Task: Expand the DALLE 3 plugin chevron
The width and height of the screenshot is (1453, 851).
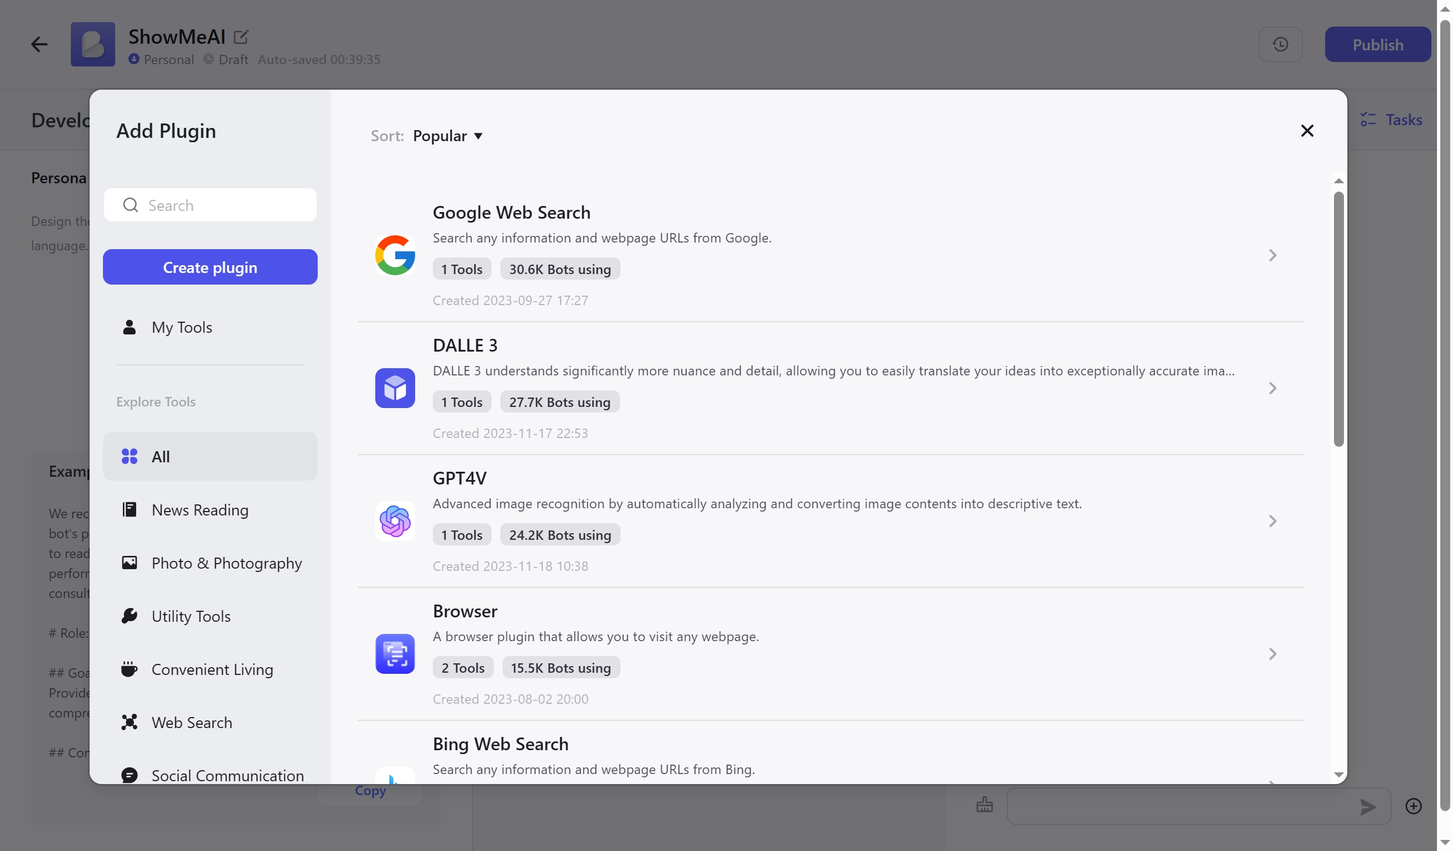Action: pos(1272,388)
